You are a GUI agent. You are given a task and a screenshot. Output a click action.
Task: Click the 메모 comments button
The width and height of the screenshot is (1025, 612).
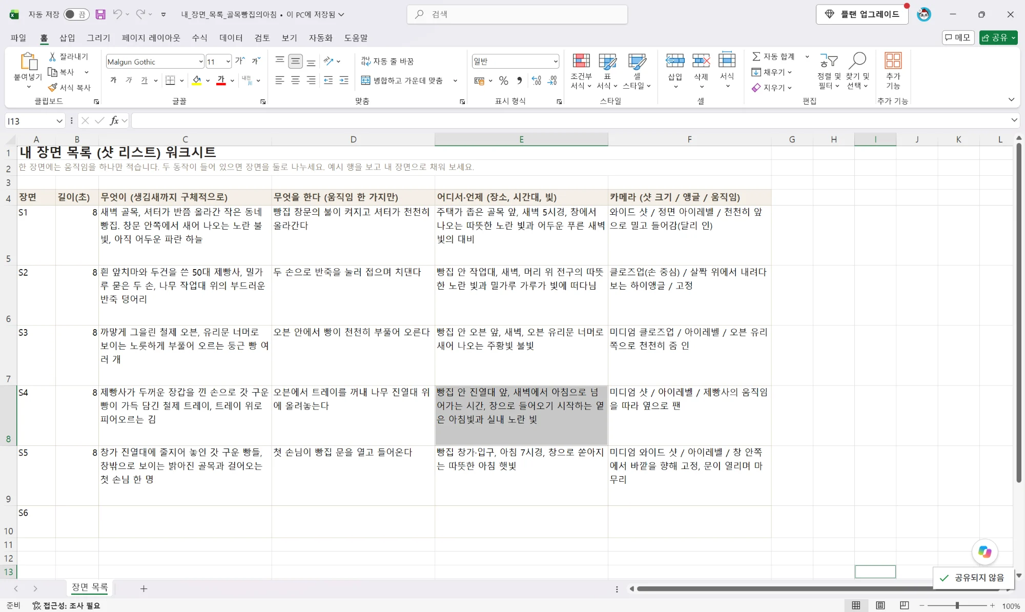pyautogui.click(x=958, y=37)
